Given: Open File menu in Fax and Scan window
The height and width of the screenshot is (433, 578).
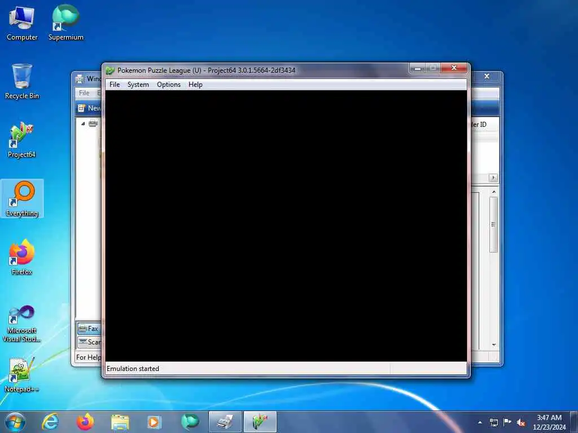Looking at the screenshot, I should coord(84,93).
